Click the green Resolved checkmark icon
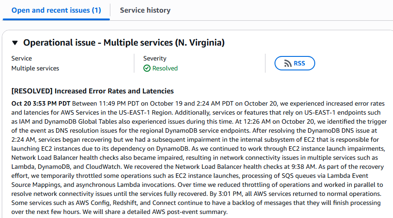Image resolution: width=393 pixels, height=218 pixels. [147, 69]
